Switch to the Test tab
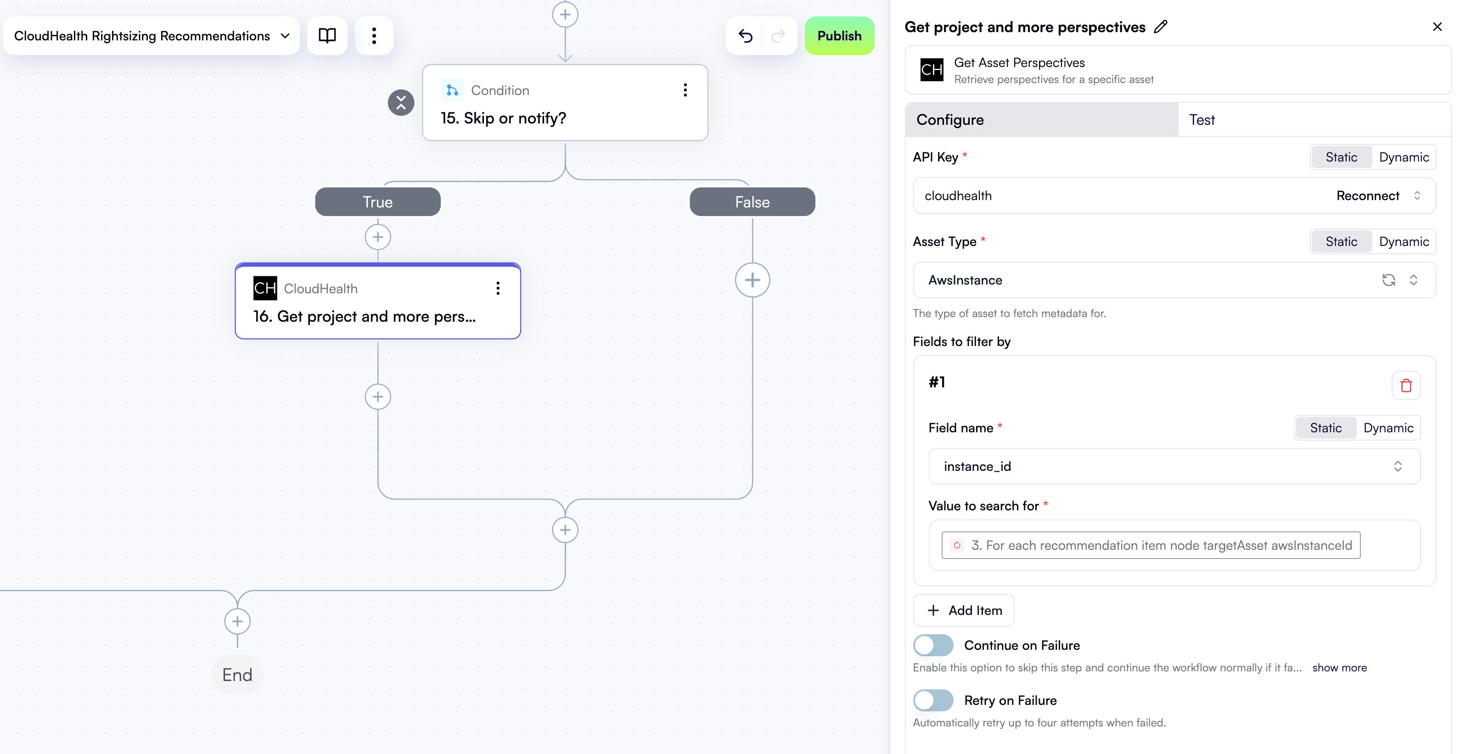The height and width of the screenshot is (754, 1460). click(x=1202, y=119)
